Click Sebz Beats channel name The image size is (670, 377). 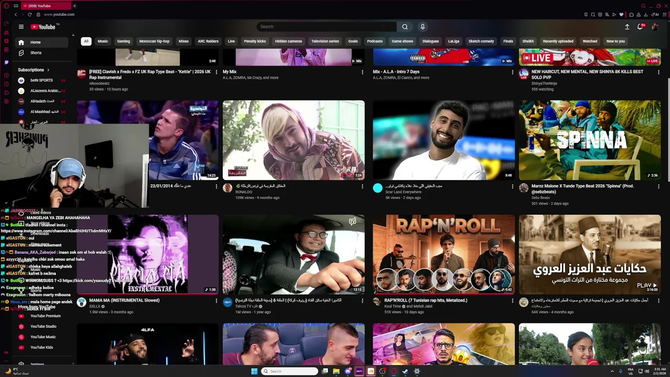[541, 198]
